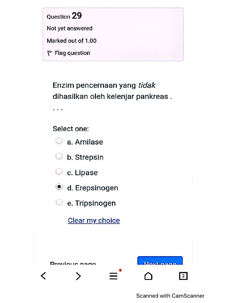Open the browser hamburger menu icon
Viewport: 227px width, 303px height.
coord(113,276)
